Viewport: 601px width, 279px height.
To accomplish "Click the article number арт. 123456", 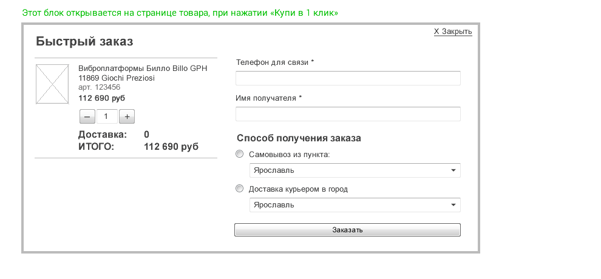I will [x=100, y=87].
